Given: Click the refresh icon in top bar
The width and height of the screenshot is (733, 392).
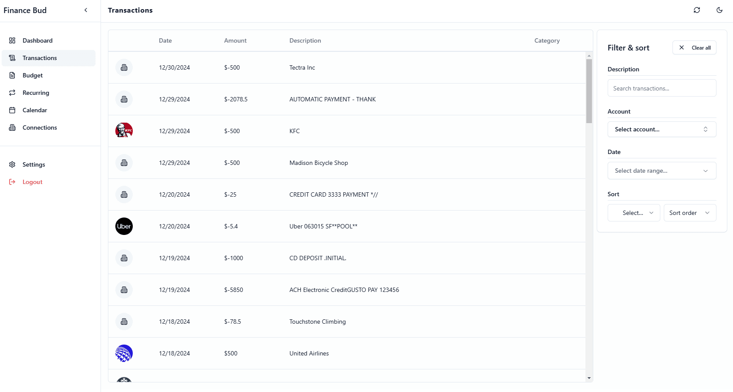Looking at the screenshot, I should (697, 10).
